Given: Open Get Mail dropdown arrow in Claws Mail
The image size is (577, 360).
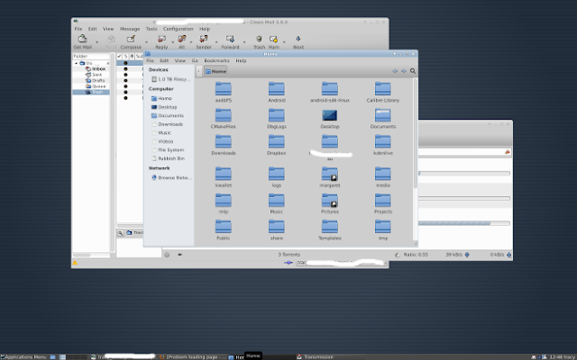Looking at the screenshot, I should point(96,42).
